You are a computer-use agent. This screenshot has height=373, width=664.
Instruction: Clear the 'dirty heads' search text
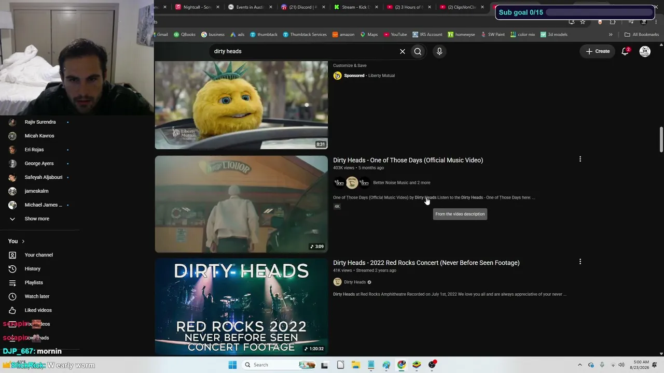click(402, 51)
